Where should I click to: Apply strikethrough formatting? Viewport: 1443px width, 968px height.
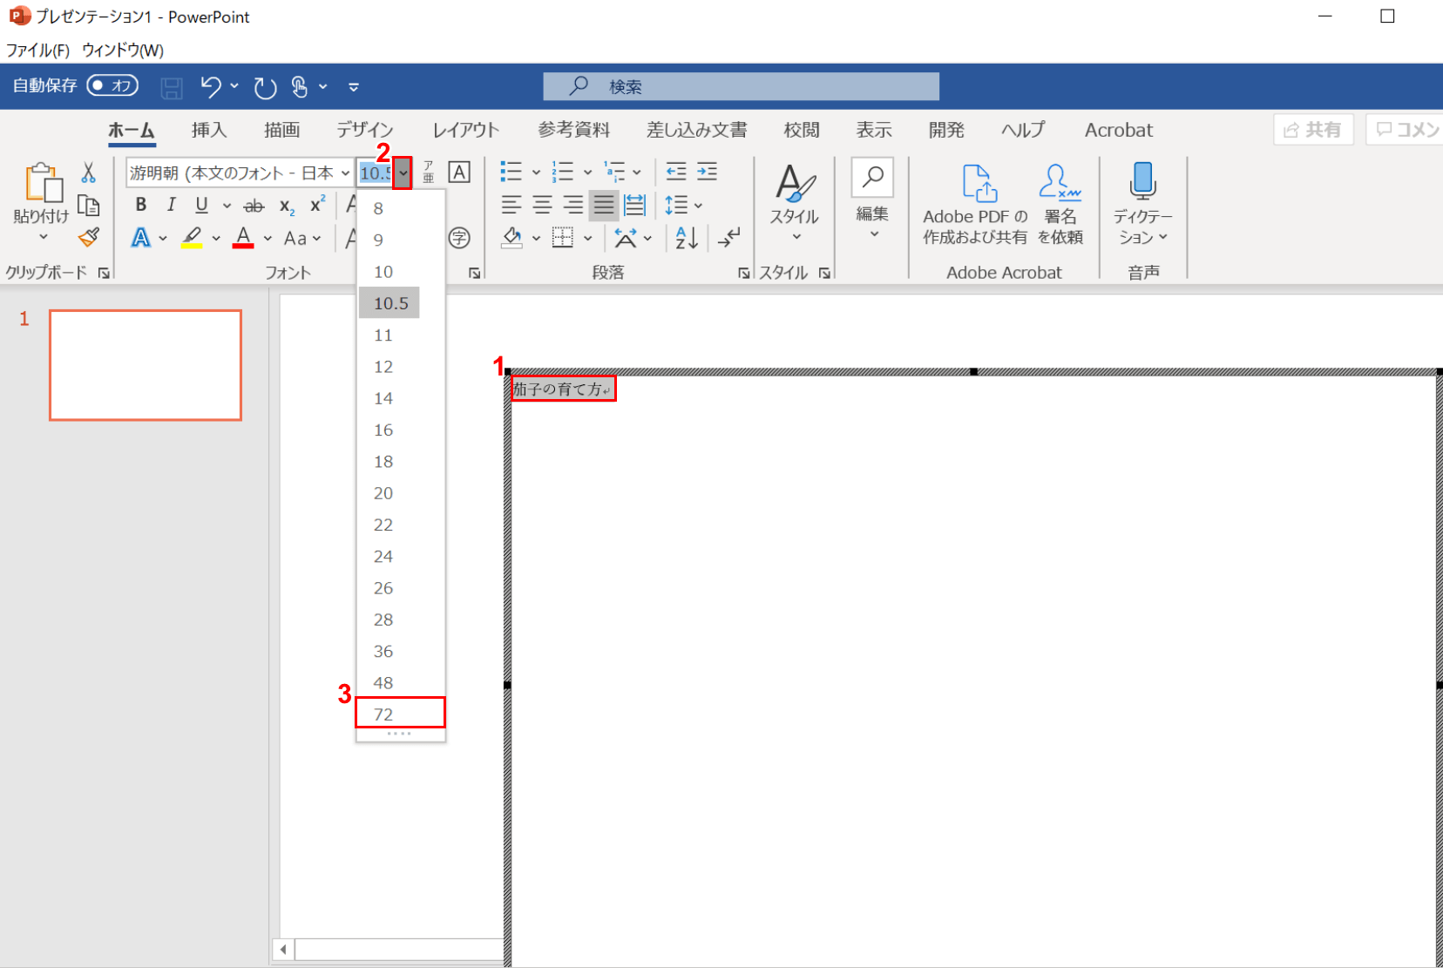point(254,206)
